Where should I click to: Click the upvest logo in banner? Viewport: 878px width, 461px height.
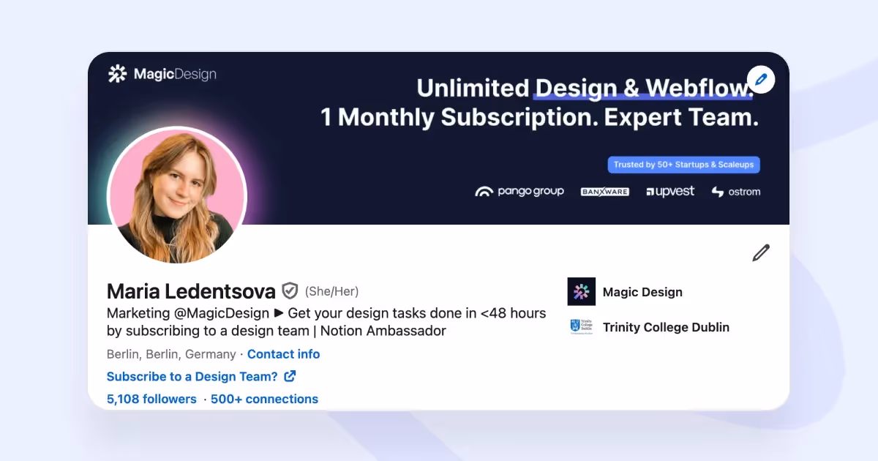coord(670,192)
